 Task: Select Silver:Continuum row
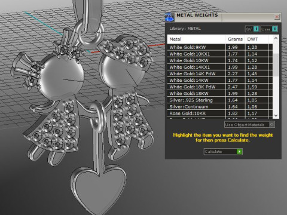click(x=220, y=107)
